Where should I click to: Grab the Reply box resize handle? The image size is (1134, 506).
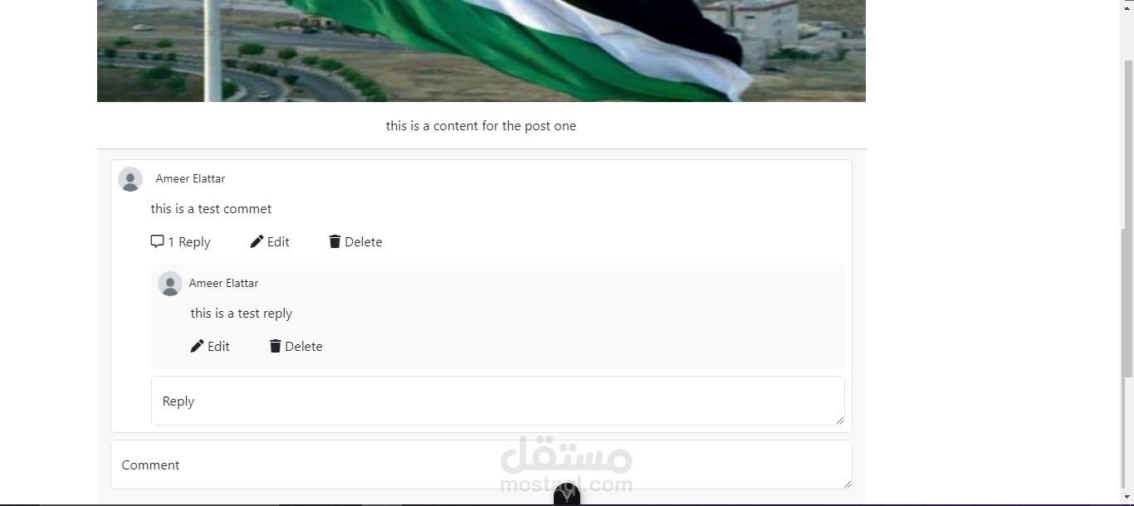click(840, 421)
